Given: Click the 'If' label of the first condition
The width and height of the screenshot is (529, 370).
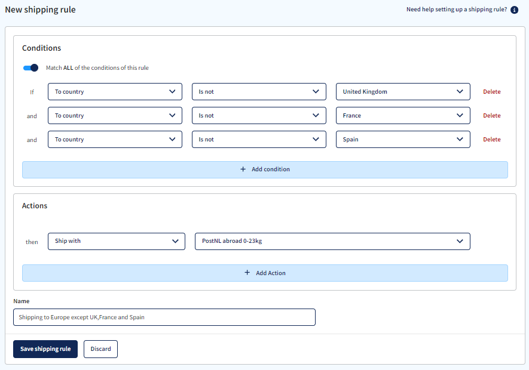Looking at the screenshot, I should pos(32,92).
